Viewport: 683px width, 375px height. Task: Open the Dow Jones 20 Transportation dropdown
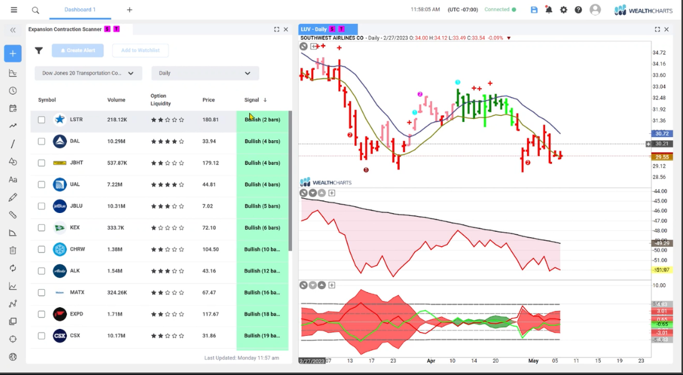pos(89,73)
